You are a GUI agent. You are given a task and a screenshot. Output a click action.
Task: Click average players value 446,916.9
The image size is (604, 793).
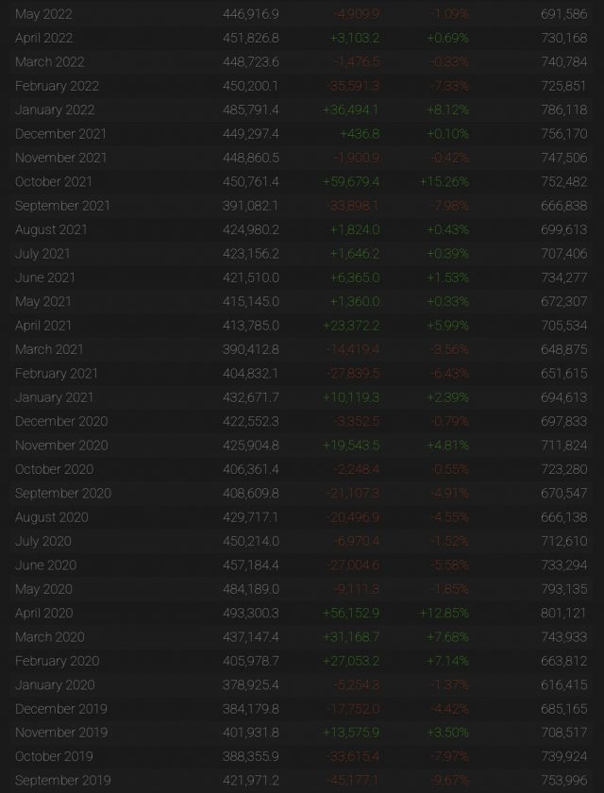(251, 14)
